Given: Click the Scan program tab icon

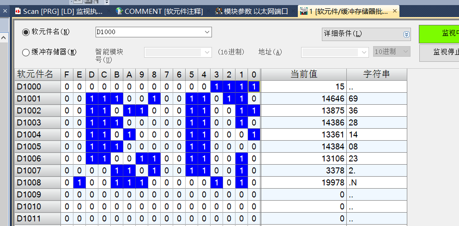Looking at the screenshot, I should (18, 12).
